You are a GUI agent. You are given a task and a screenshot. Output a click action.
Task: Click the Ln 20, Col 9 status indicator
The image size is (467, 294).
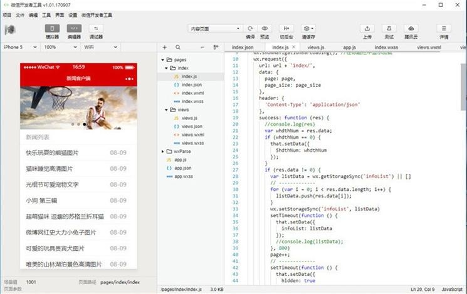pos(422,289)
